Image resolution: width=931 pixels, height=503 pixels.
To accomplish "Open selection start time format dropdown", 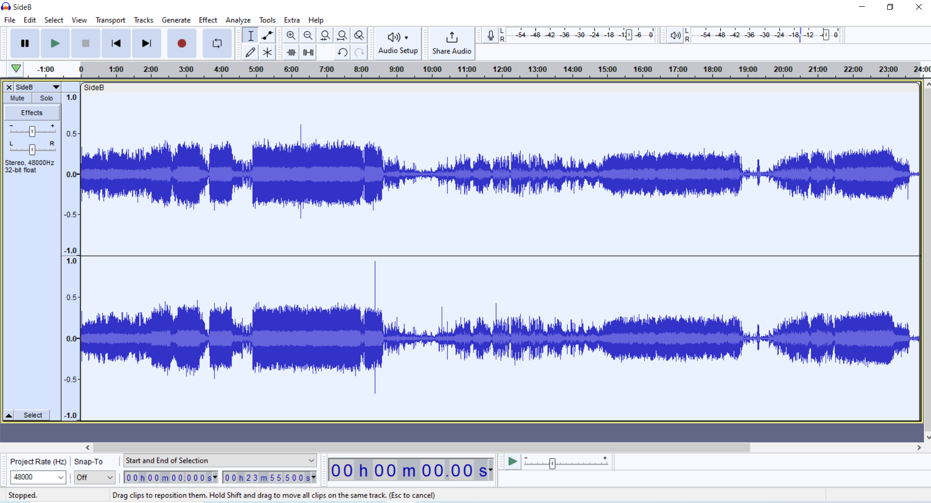I will 215,478.
